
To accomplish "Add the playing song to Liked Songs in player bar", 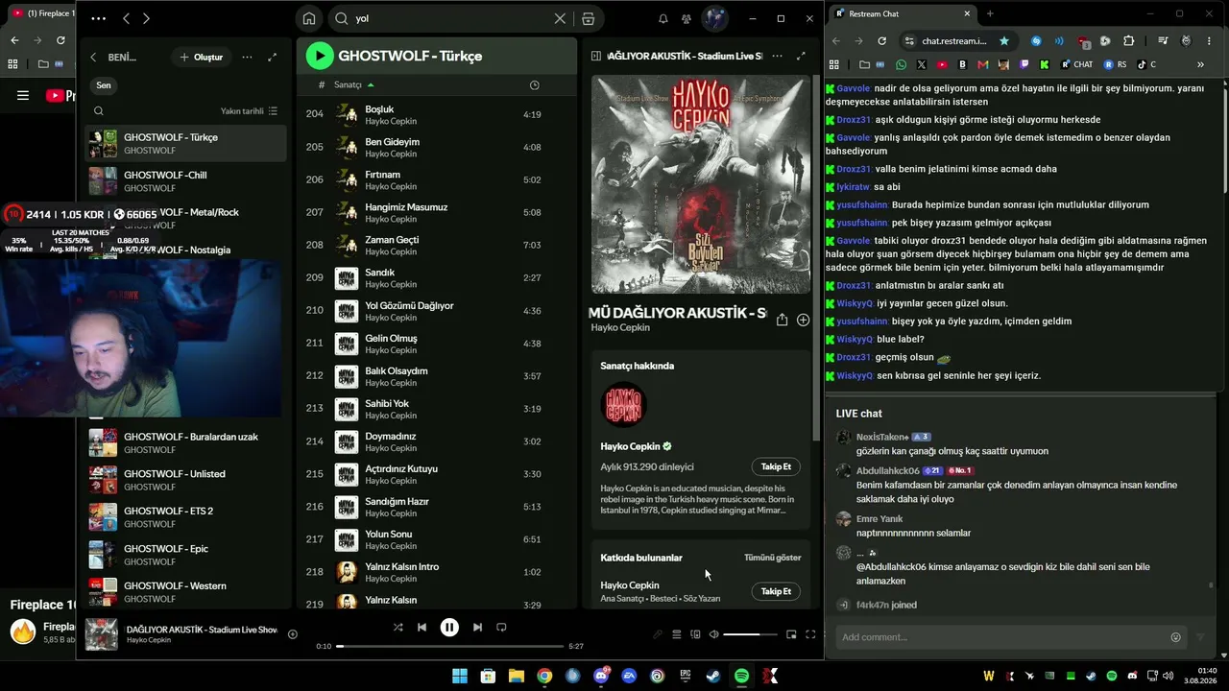I will [293, 634].
